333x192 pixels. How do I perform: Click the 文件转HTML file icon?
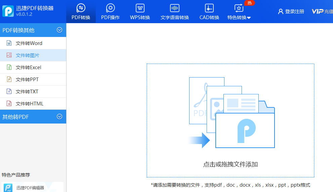tap(9, 103)
